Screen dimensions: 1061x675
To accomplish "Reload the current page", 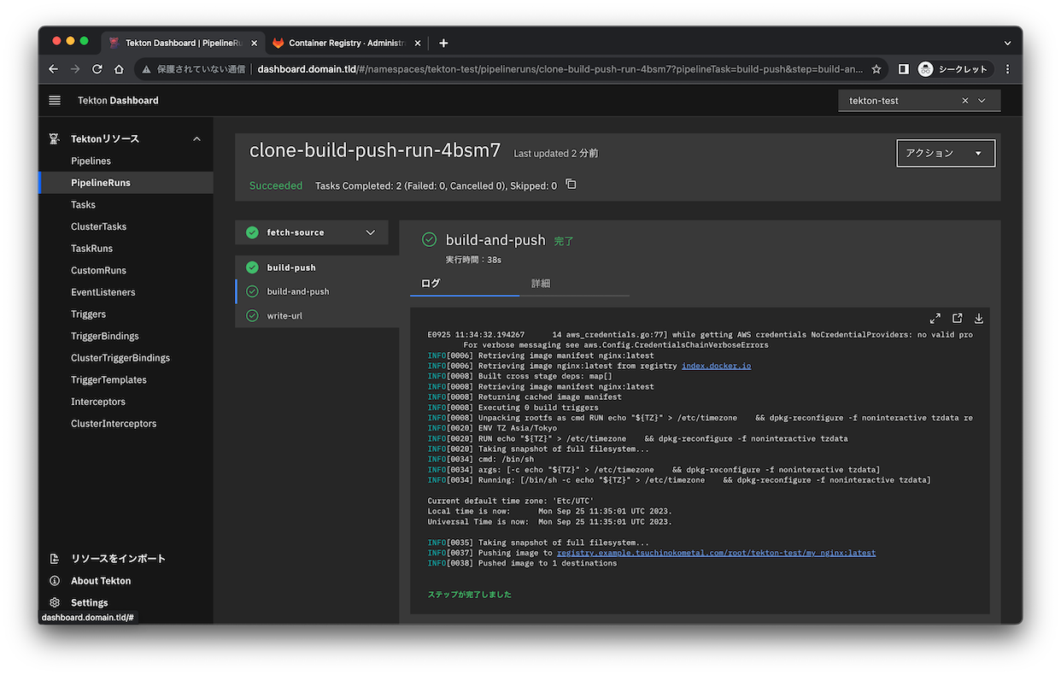I will (x=97, y=69).
